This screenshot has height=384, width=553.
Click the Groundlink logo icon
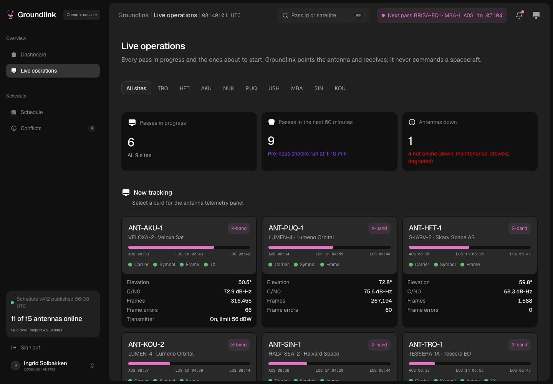(x=10, y=15)
